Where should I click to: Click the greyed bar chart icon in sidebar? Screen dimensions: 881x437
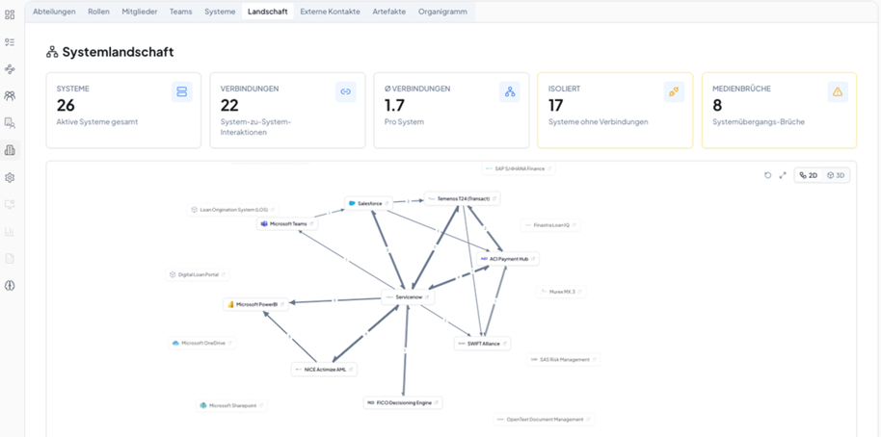pos(10,231)
